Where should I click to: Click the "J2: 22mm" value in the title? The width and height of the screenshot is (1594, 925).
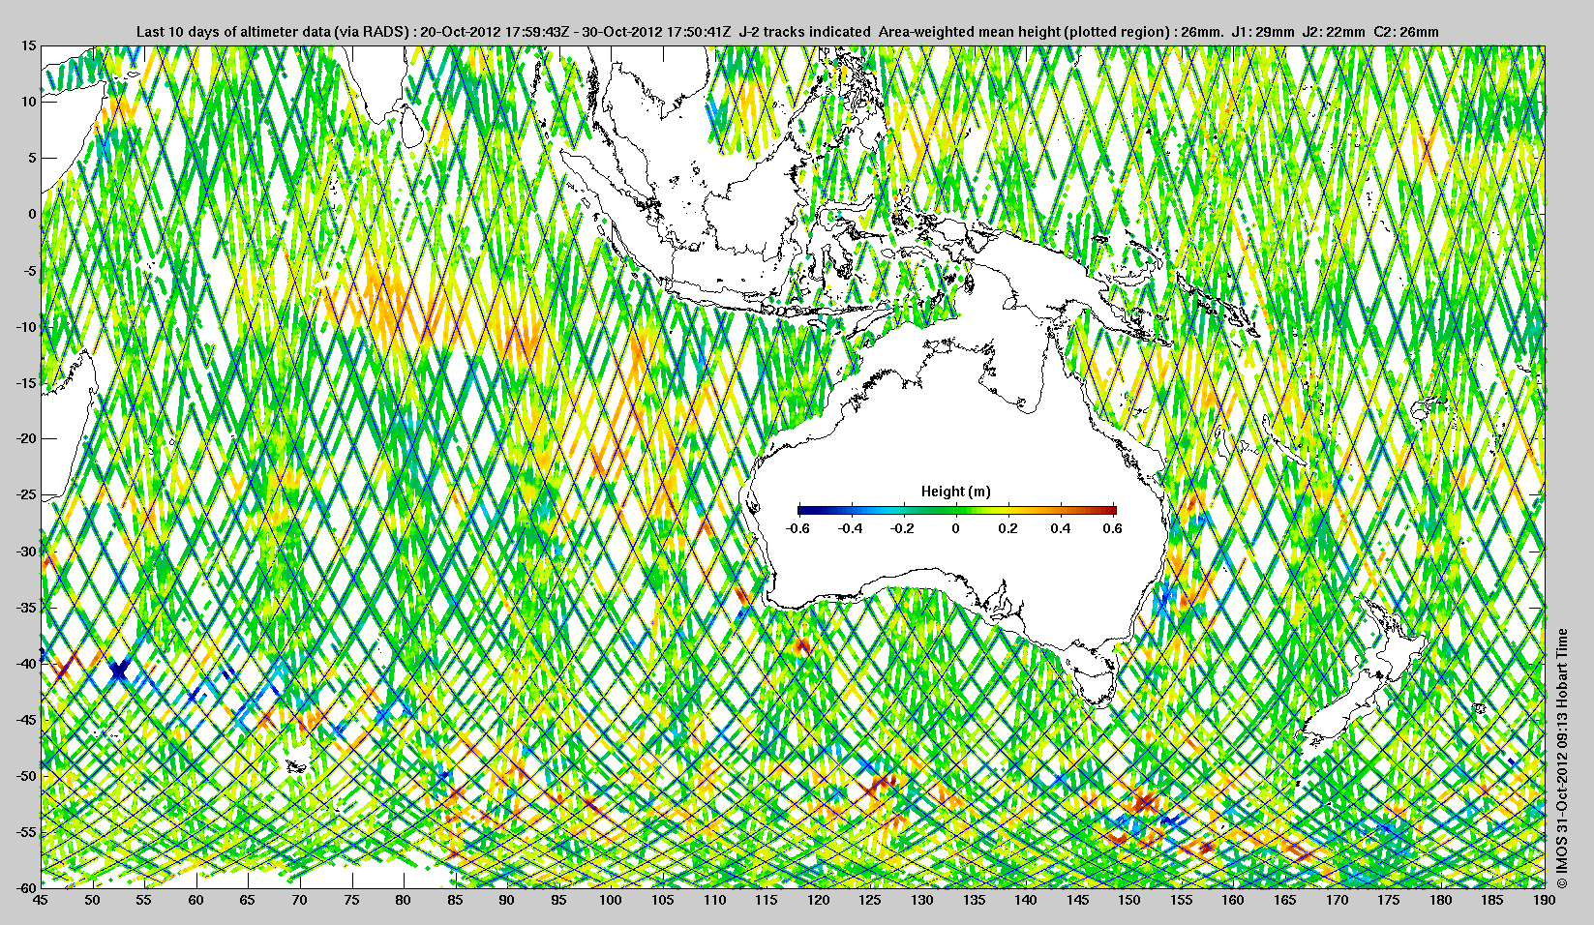1335,32
